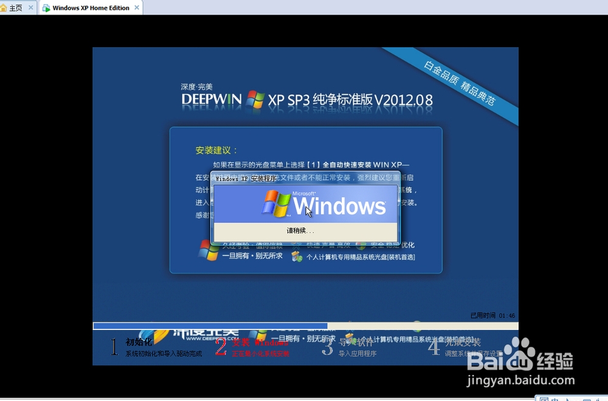Close the 主页 tab
The height and width of the screenshot is (401, 608).
(x=31, y=8)
